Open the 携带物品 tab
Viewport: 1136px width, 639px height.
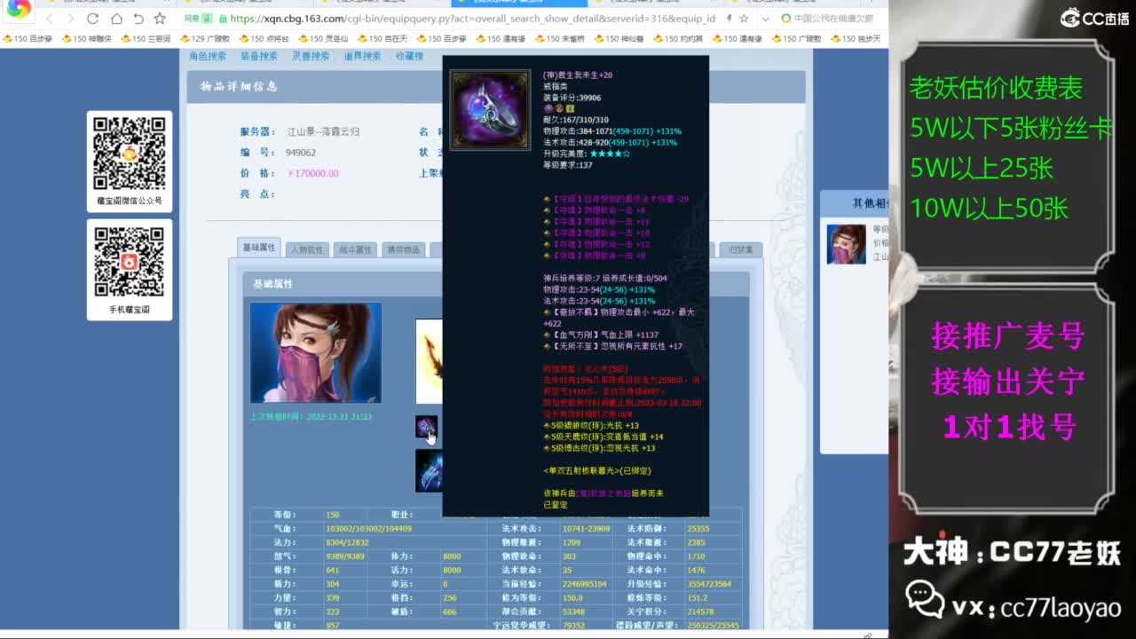pyautogui.click(x=403, y=250)
